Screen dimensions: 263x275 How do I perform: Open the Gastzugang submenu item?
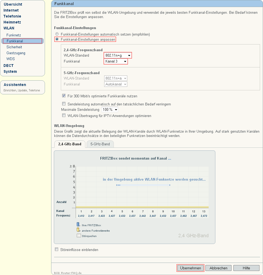(x=16, y=53)
